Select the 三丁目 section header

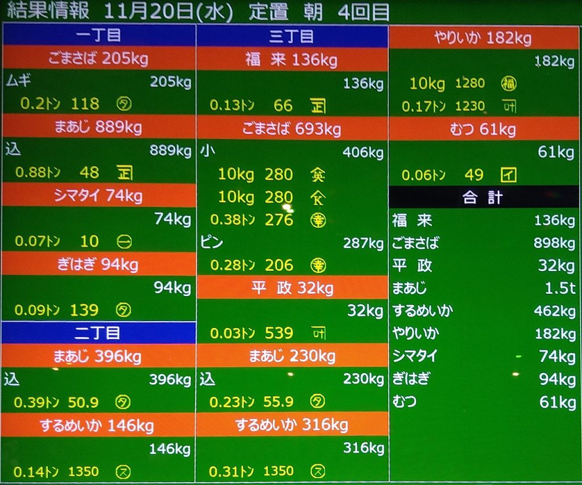coord(292,36)
